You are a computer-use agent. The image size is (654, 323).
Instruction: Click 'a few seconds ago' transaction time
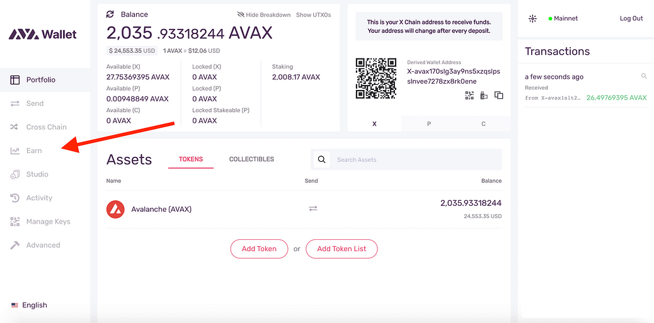click(554, 77)
